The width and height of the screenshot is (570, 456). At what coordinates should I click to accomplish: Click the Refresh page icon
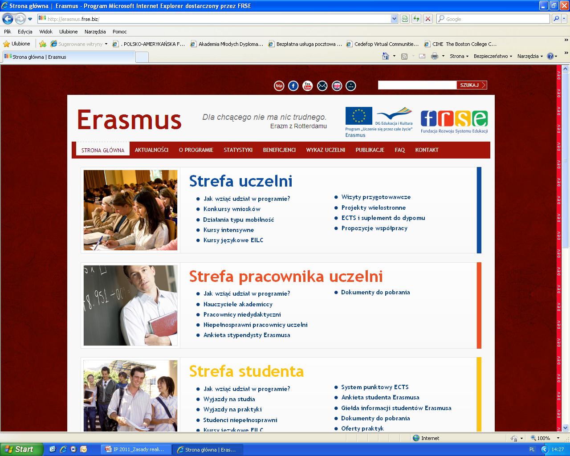coord(416,19)
